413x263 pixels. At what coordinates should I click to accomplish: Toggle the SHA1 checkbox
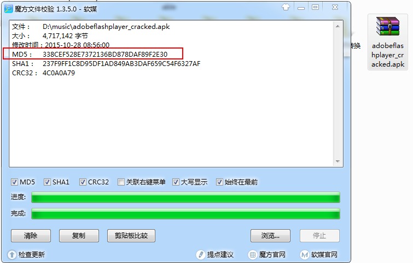[47, 182]
